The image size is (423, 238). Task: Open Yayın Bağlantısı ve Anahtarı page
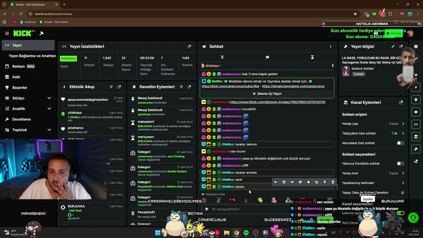(x=32, y=56)
